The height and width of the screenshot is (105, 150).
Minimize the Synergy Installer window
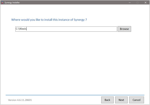click(130, 2)
